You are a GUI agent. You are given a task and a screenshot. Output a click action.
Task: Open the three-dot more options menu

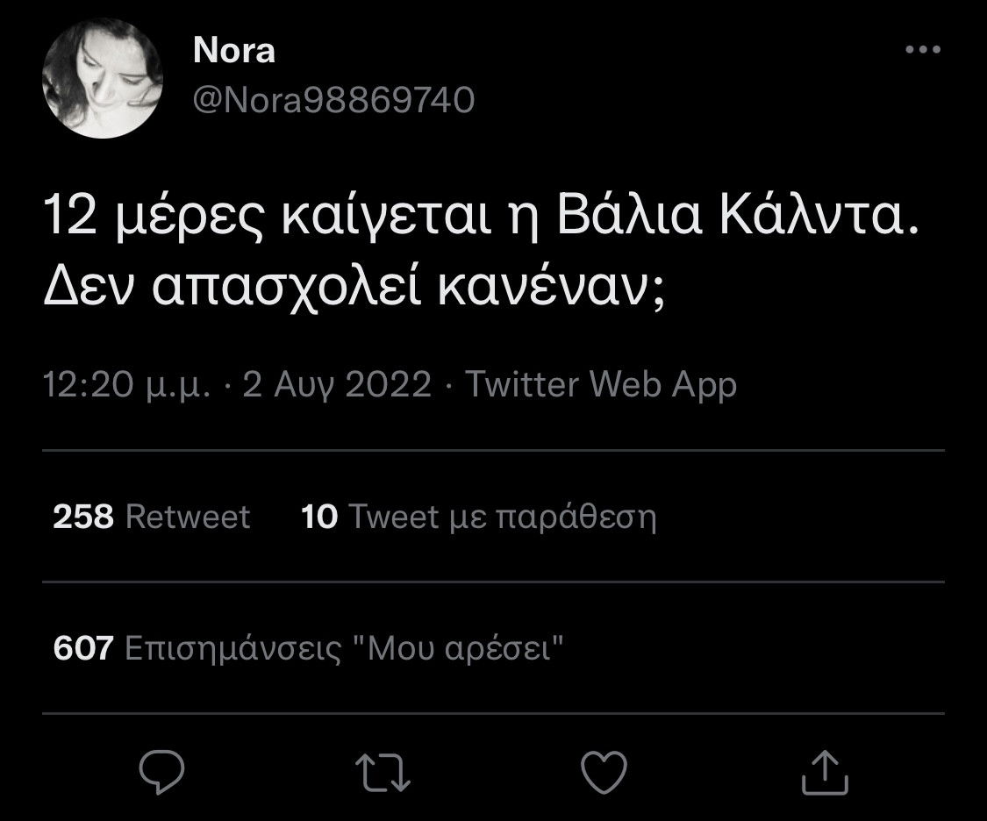click(x=922, y=50)
